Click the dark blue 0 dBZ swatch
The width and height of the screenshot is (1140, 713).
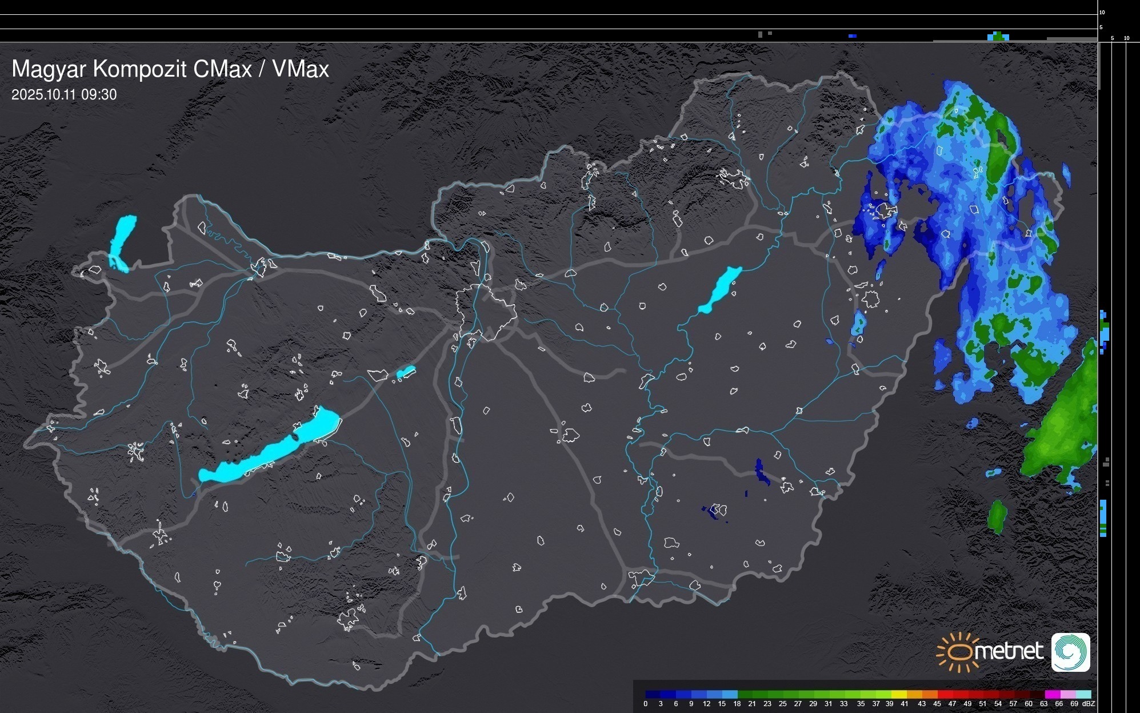tap(653, 694)
